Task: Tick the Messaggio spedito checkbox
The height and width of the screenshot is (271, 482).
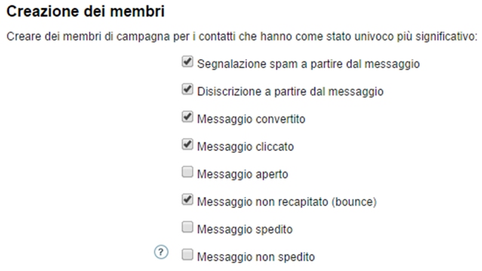Action: (187, 227)
